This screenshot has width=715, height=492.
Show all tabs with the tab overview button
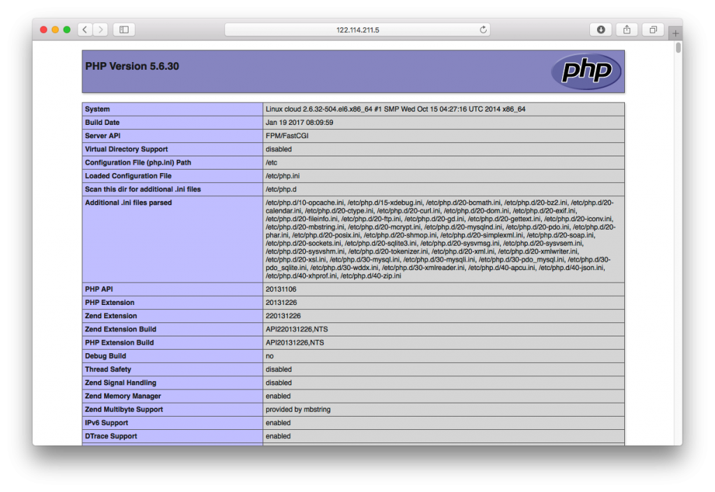click(x=653, y=29)
